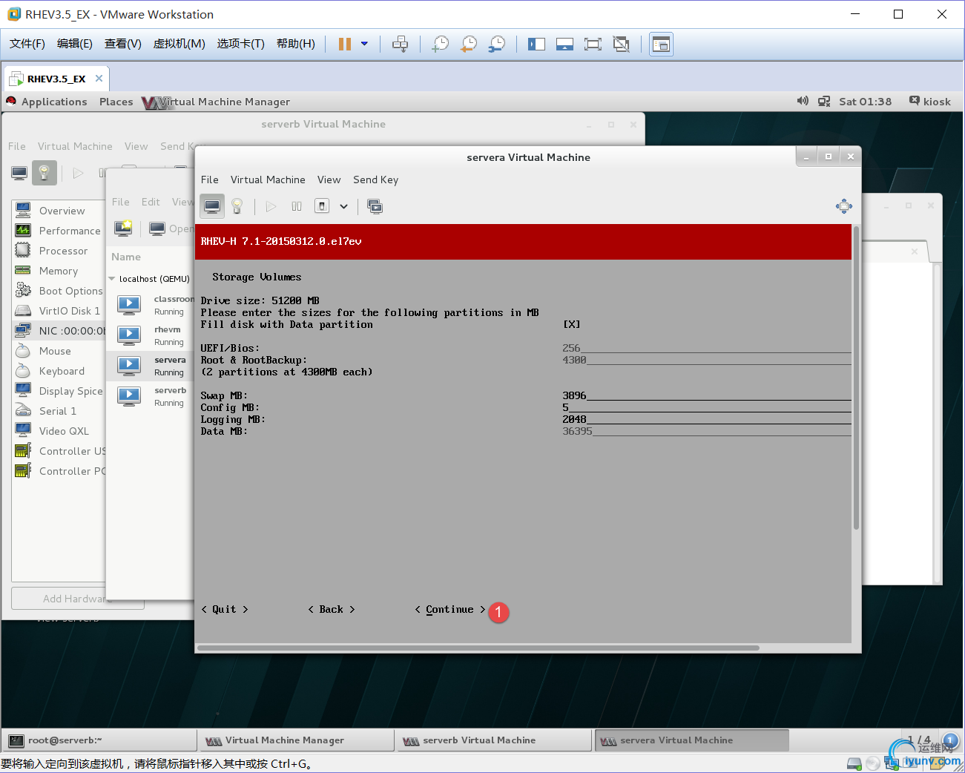Click active details bulb in serverb window
This screenshot has height=773, width=965.
[45, 173]
